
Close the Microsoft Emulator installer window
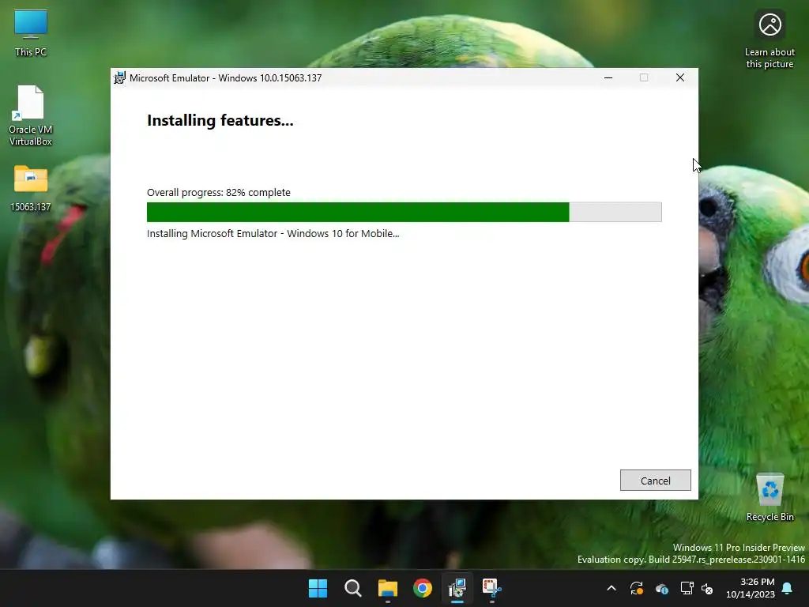680,77
